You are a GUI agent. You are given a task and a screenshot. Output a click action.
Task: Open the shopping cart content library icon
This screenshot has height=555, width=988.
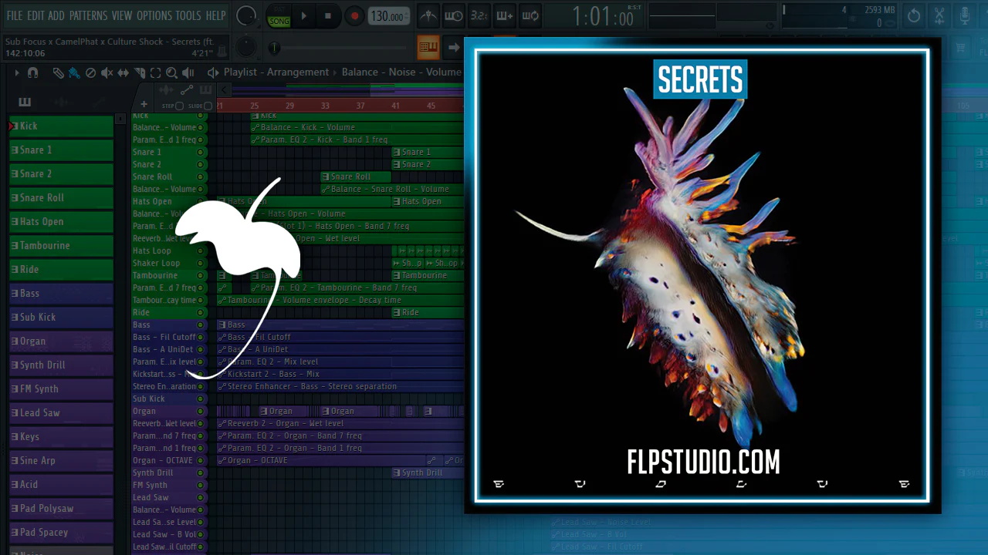pyautogui.click(x=960, y=48)
